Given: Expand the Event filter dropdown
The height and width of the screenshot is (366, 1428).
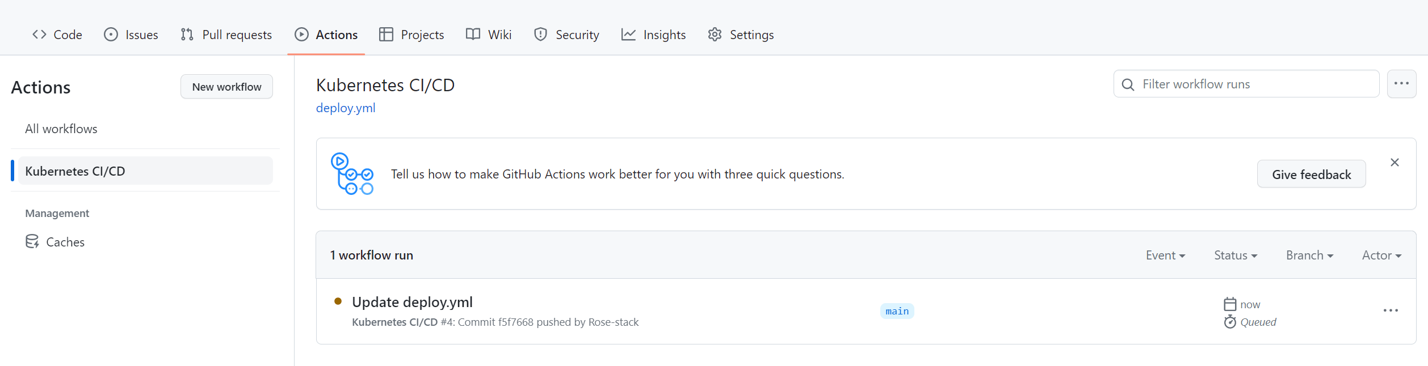Looking at the screenshot, I should coord(1165,255).
